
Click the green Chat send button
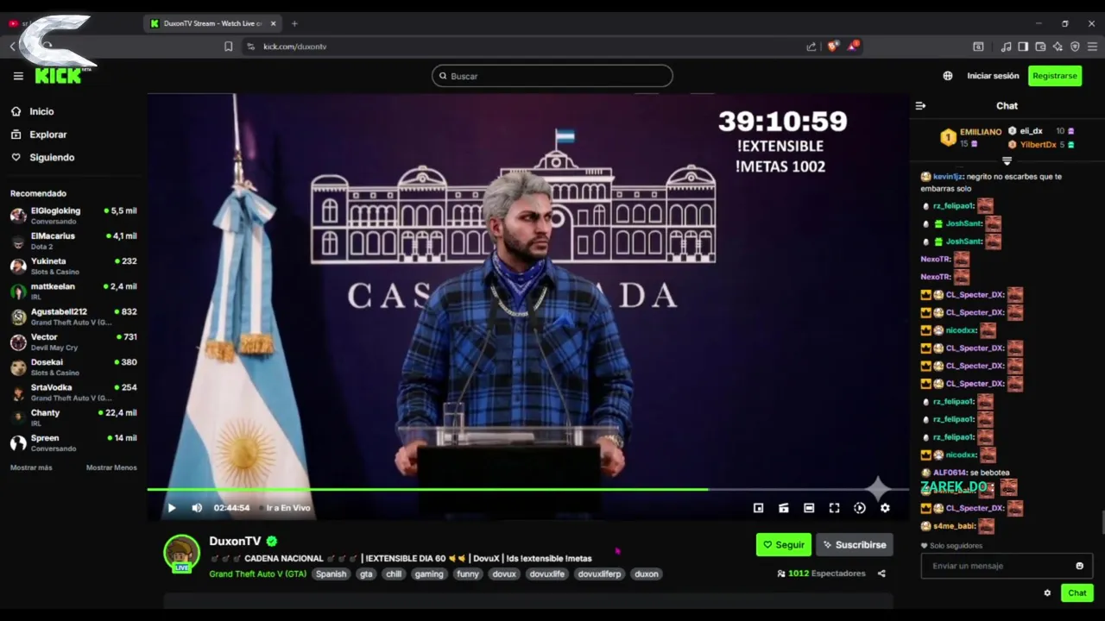click(x=1077, y=593)
